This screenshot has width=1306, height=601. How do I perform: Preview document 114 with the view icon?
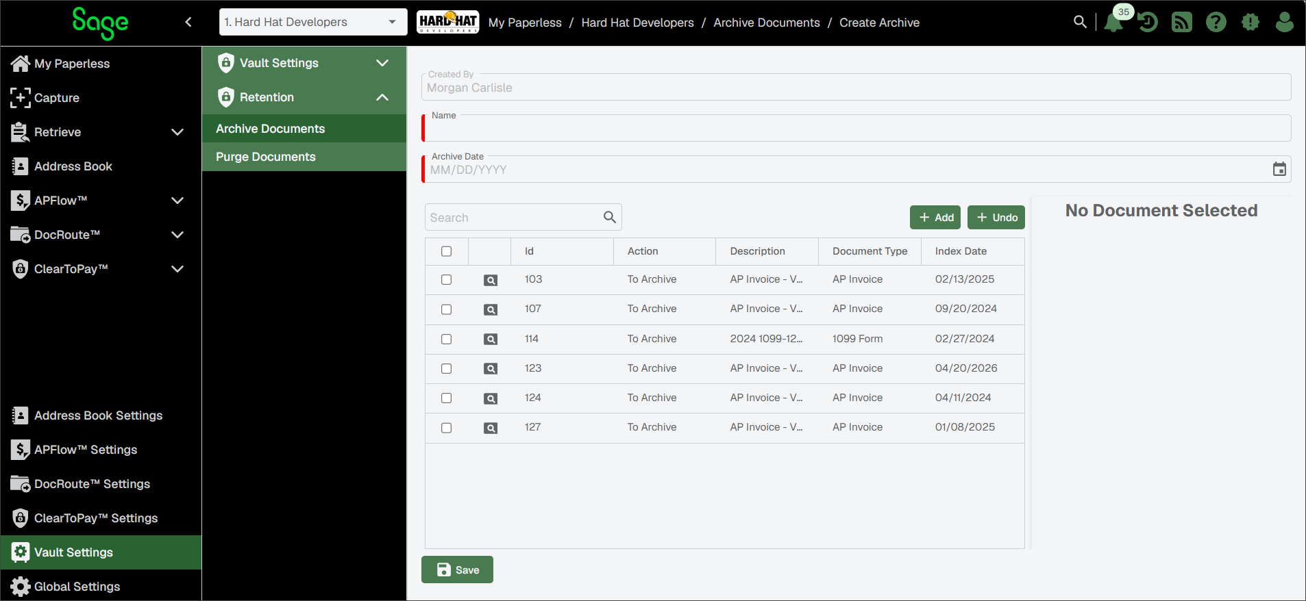[x=491, y=339]
